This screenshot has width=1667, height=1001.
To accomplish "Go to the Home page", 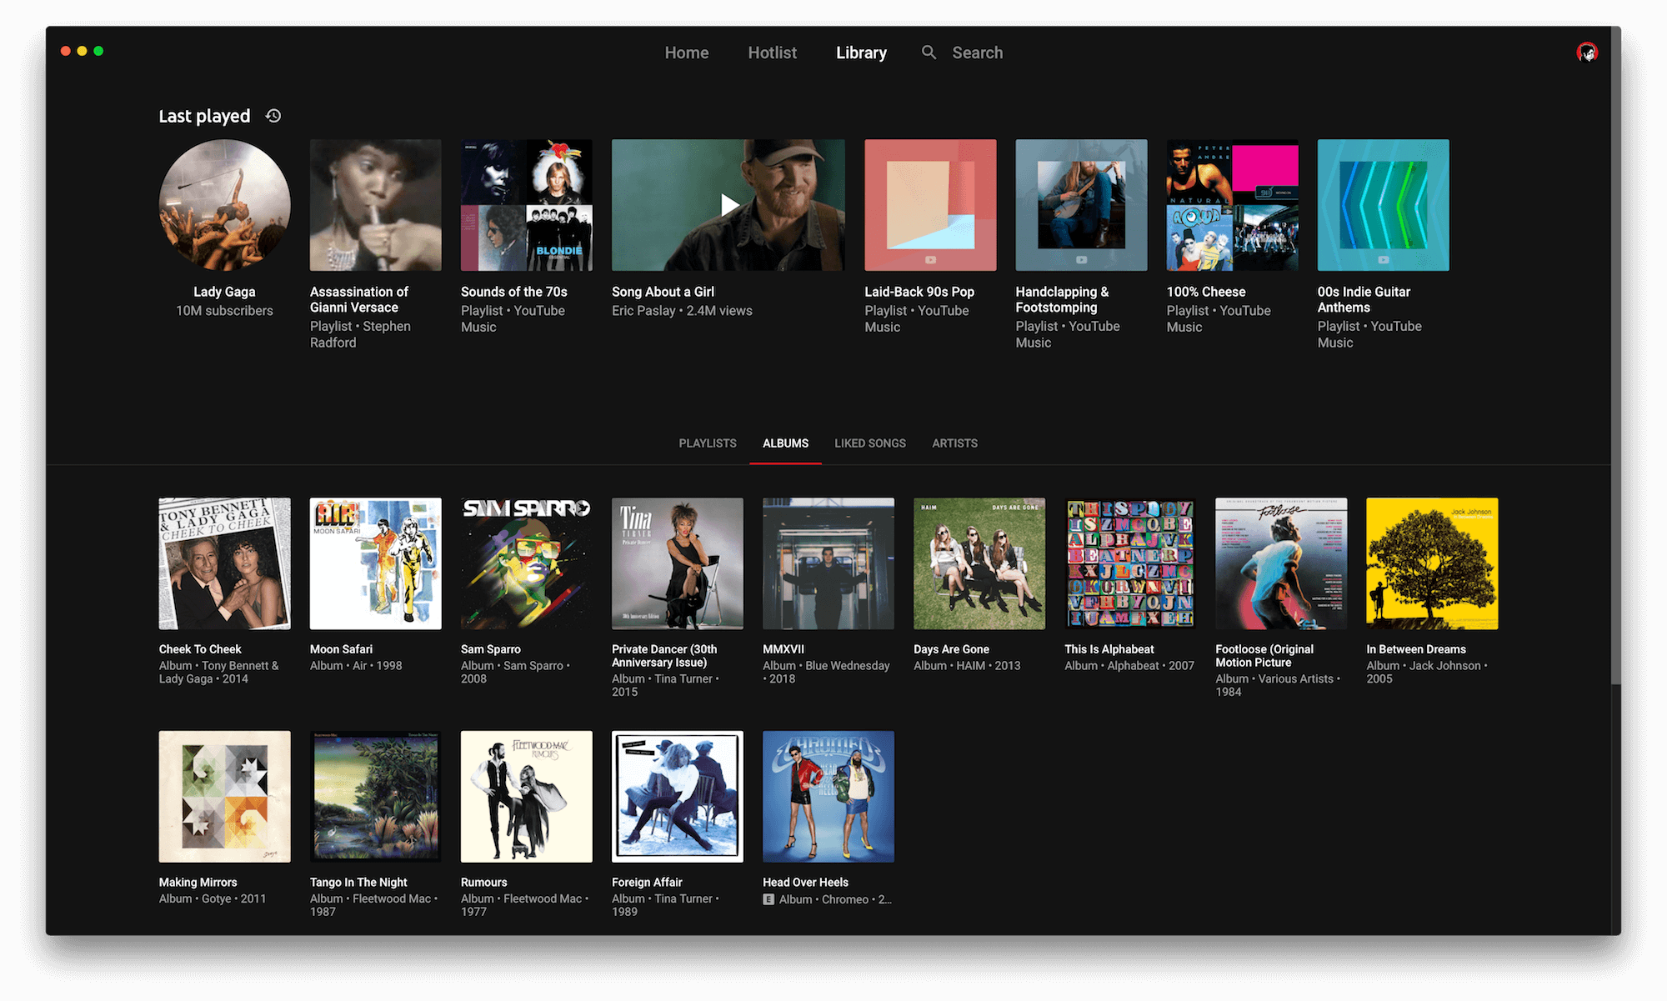I will pos(686,53).
